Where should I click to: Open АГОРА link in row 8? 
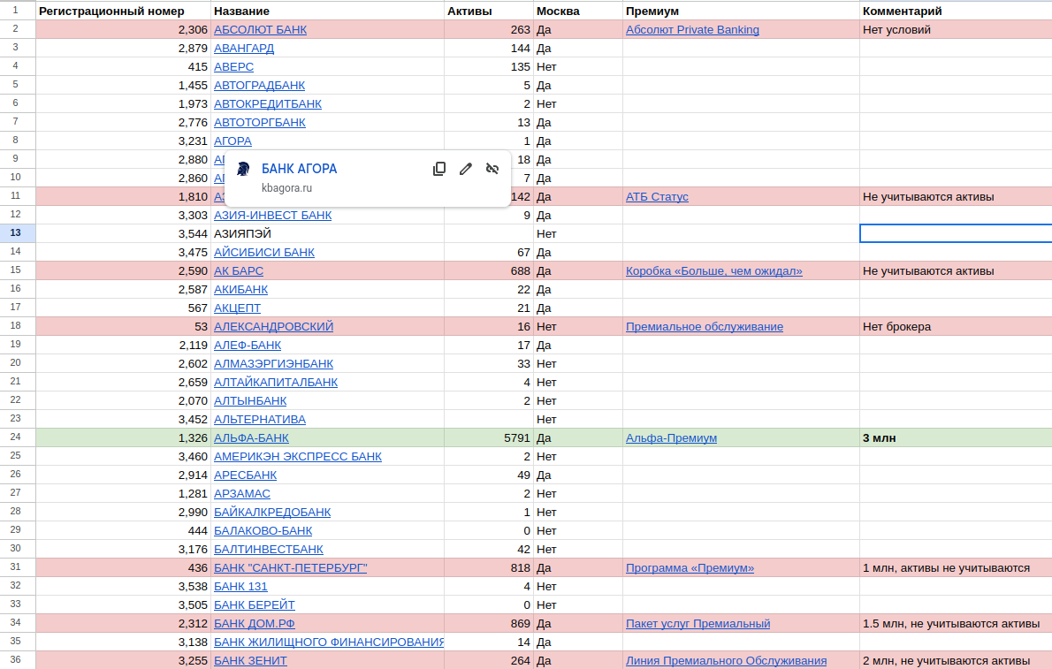[x=233, y=141]
